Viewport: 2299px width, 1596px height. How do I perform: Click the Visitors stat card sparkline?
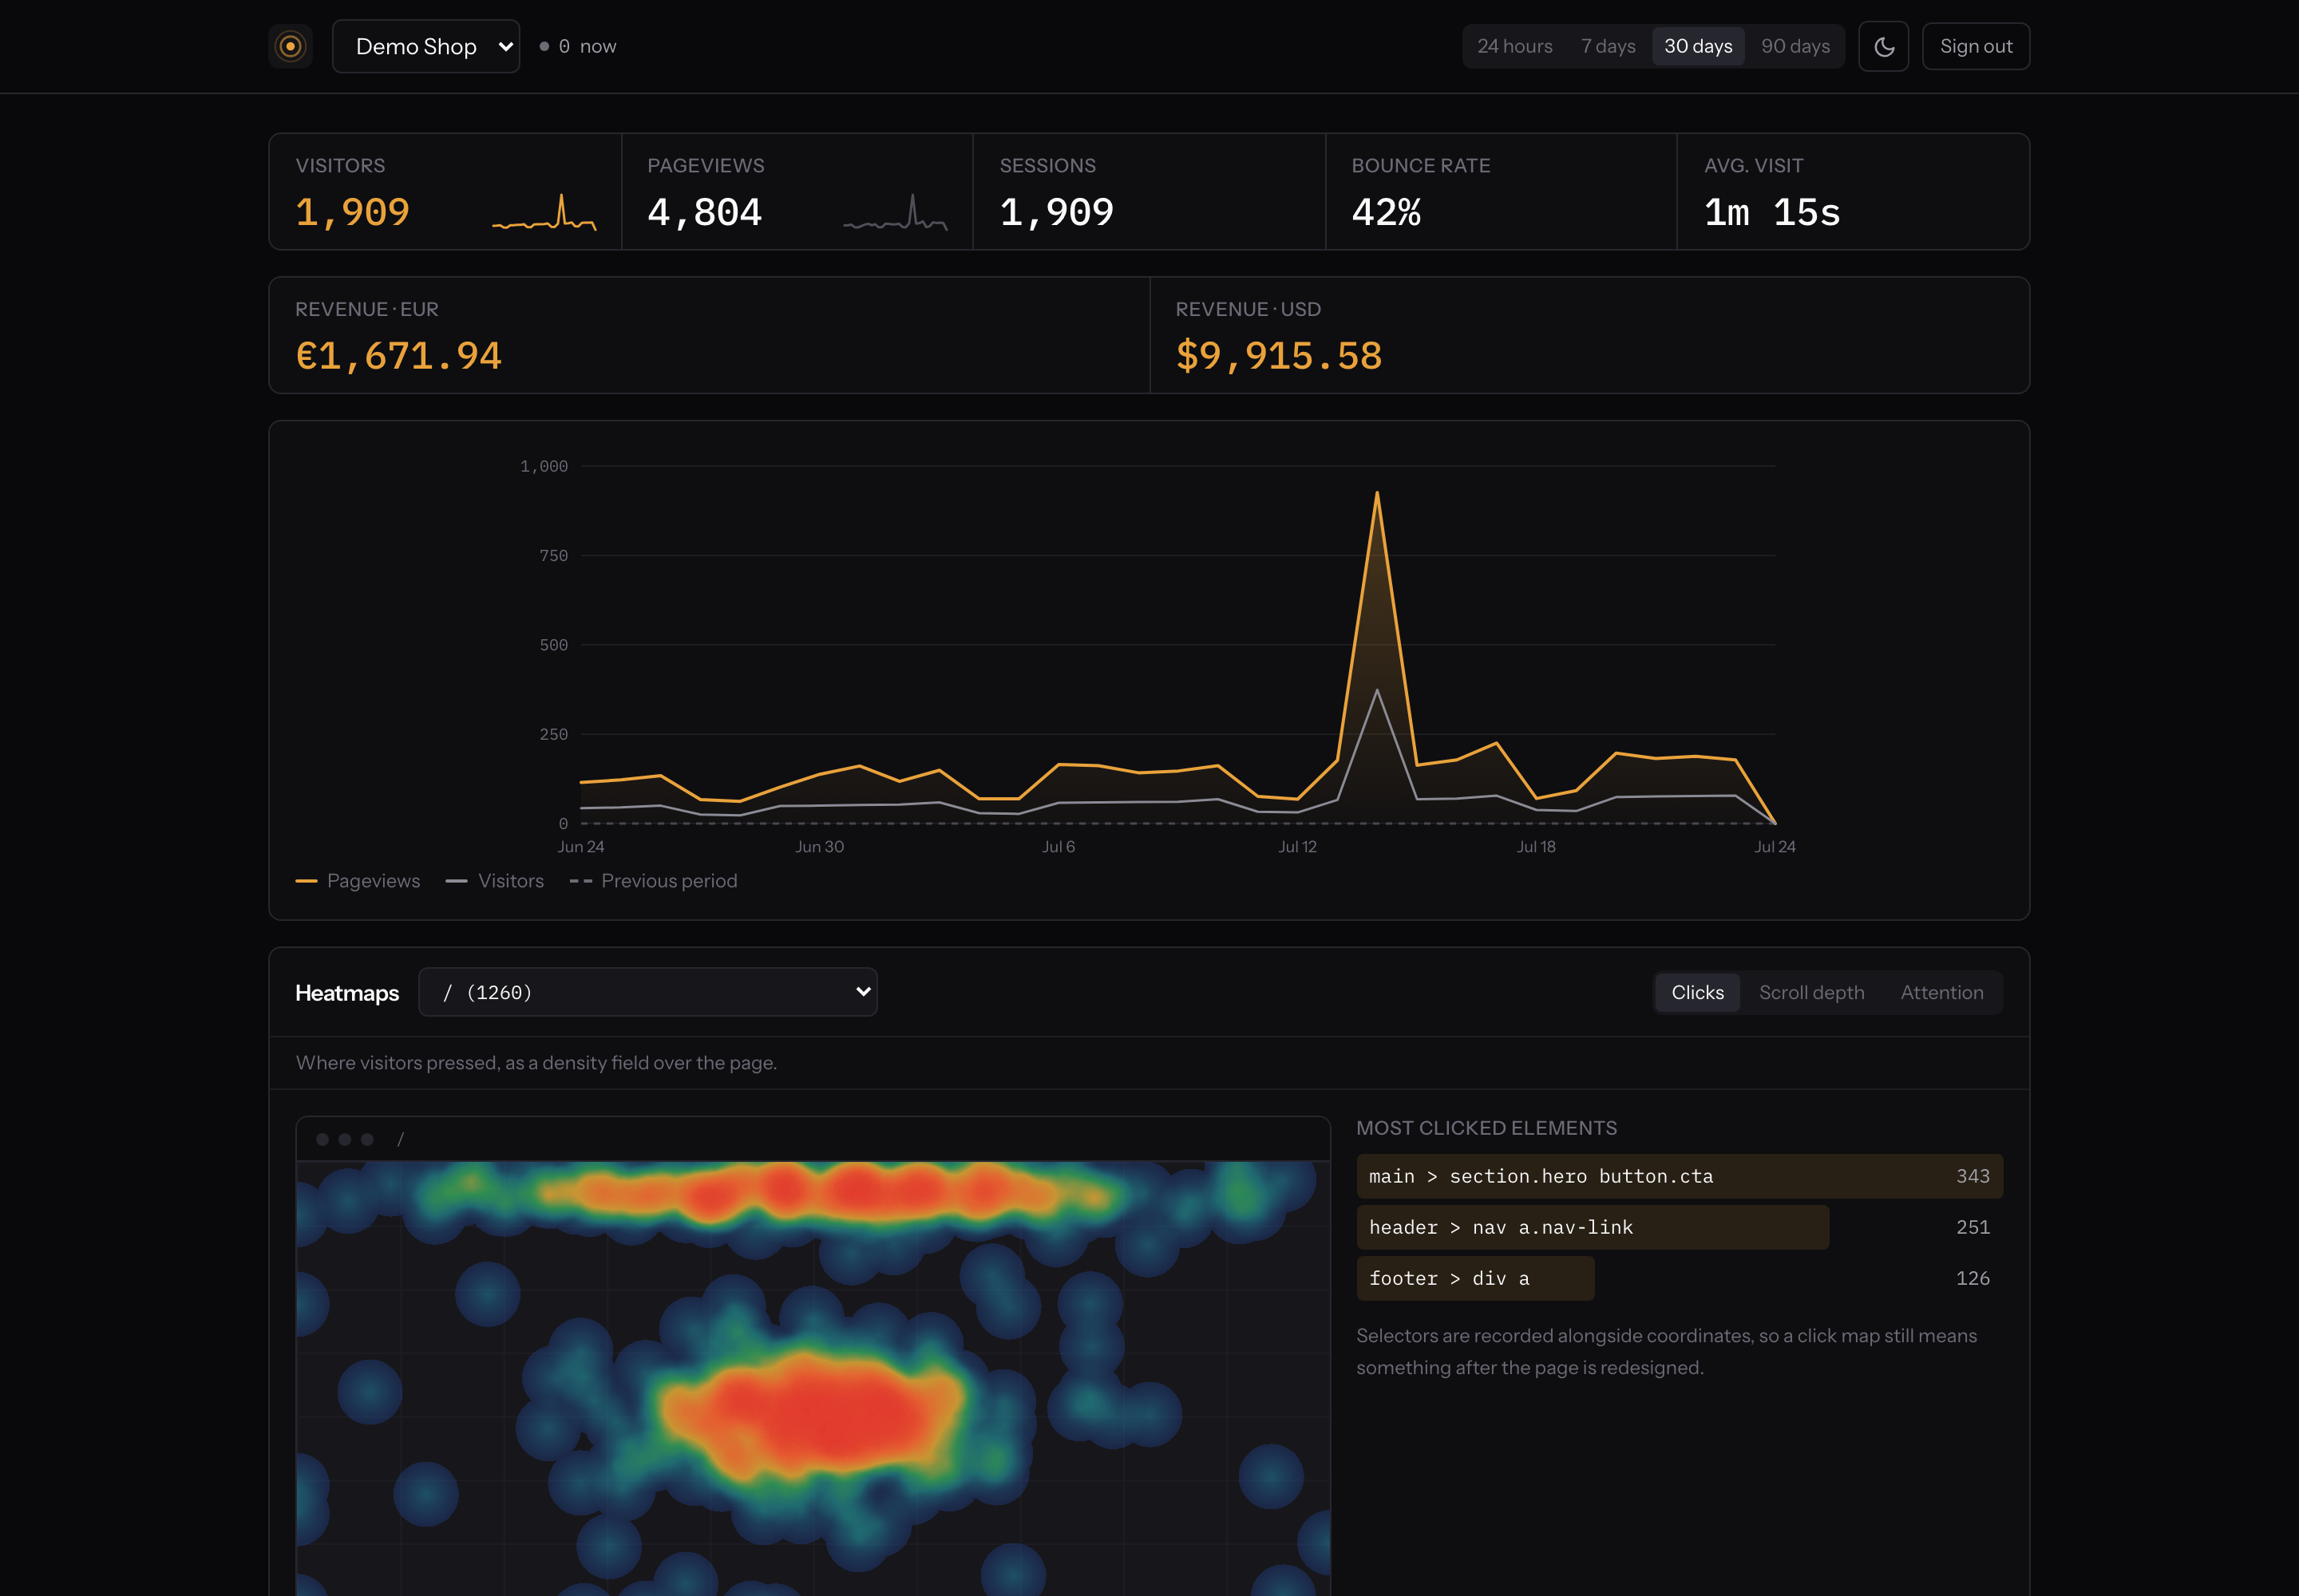(x=544, y=212)
